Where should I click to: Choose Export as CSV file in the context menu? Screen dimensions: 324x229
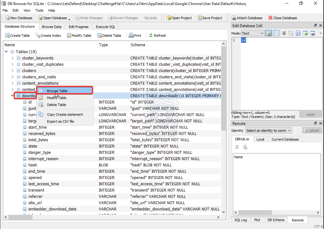click(65, 121)
